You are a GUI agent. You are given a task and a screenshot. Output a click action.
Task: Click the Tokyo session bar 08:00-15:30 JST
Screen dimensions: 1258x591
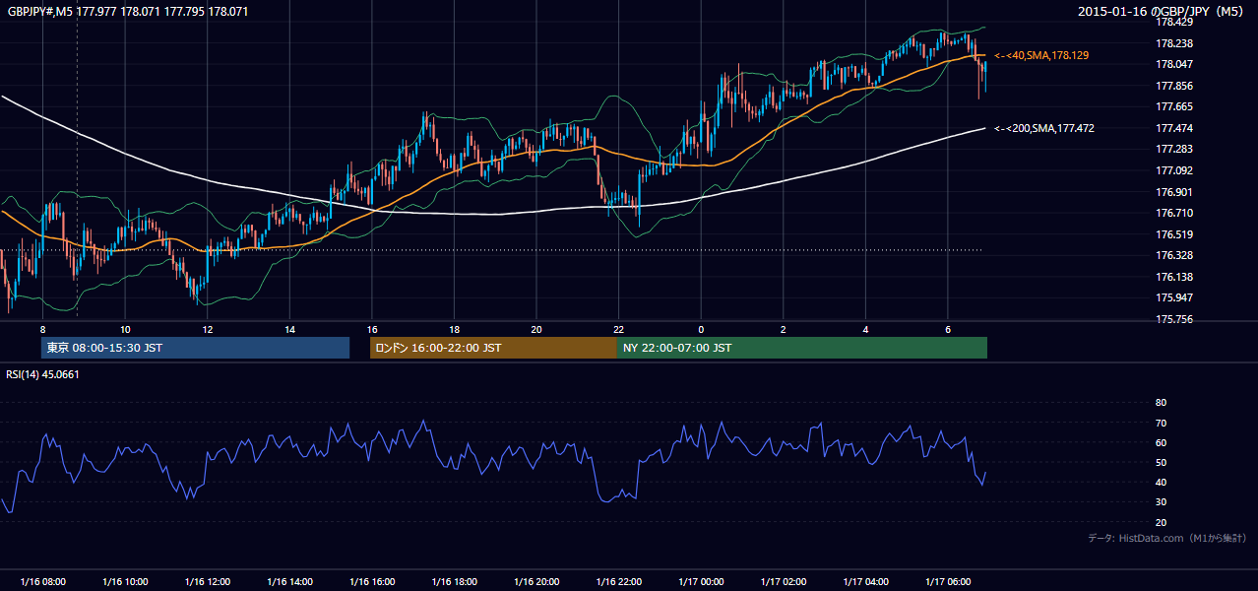[x=195, y=348]
